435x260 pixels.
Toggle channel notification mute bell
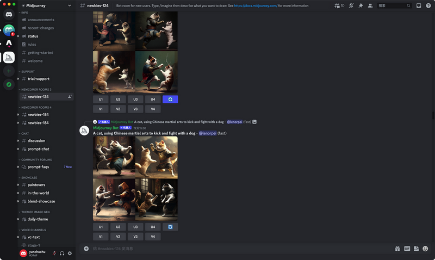351,5
